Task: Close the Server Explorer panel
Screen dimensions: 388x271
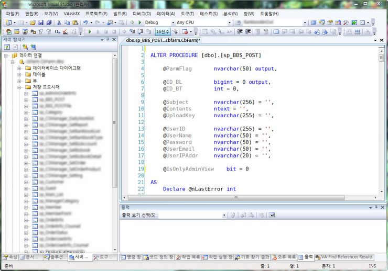Action: pos(114,39)
